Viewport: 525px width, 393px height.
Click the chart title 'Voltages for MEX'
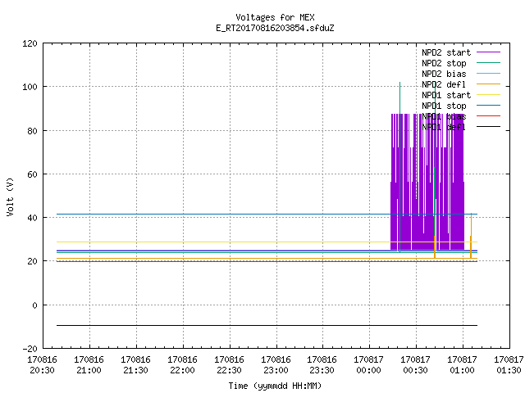275,17
